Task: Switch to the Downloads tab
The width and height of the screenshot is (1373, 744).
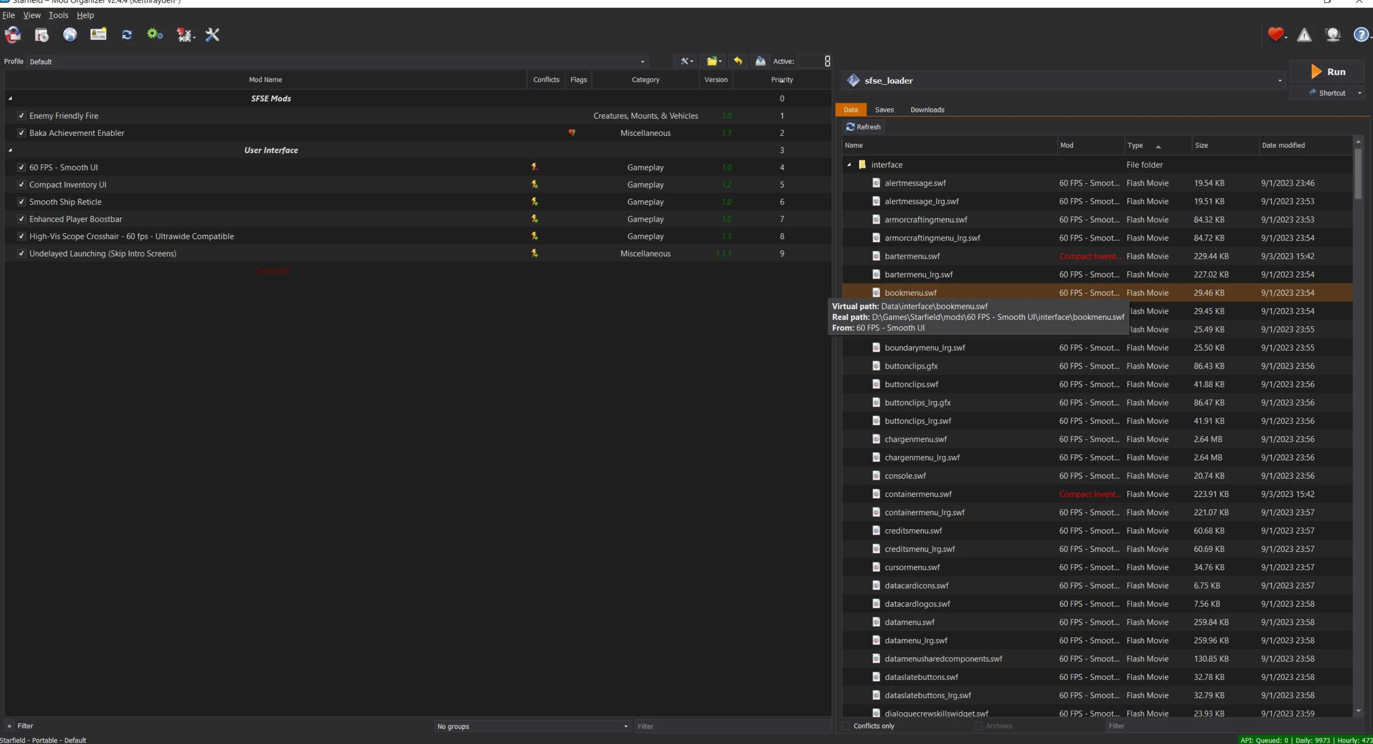Action: click(x=927, y=110)
